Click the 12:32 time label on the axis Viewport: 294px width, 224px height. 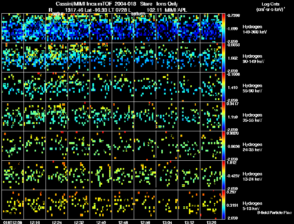(79, 222)
